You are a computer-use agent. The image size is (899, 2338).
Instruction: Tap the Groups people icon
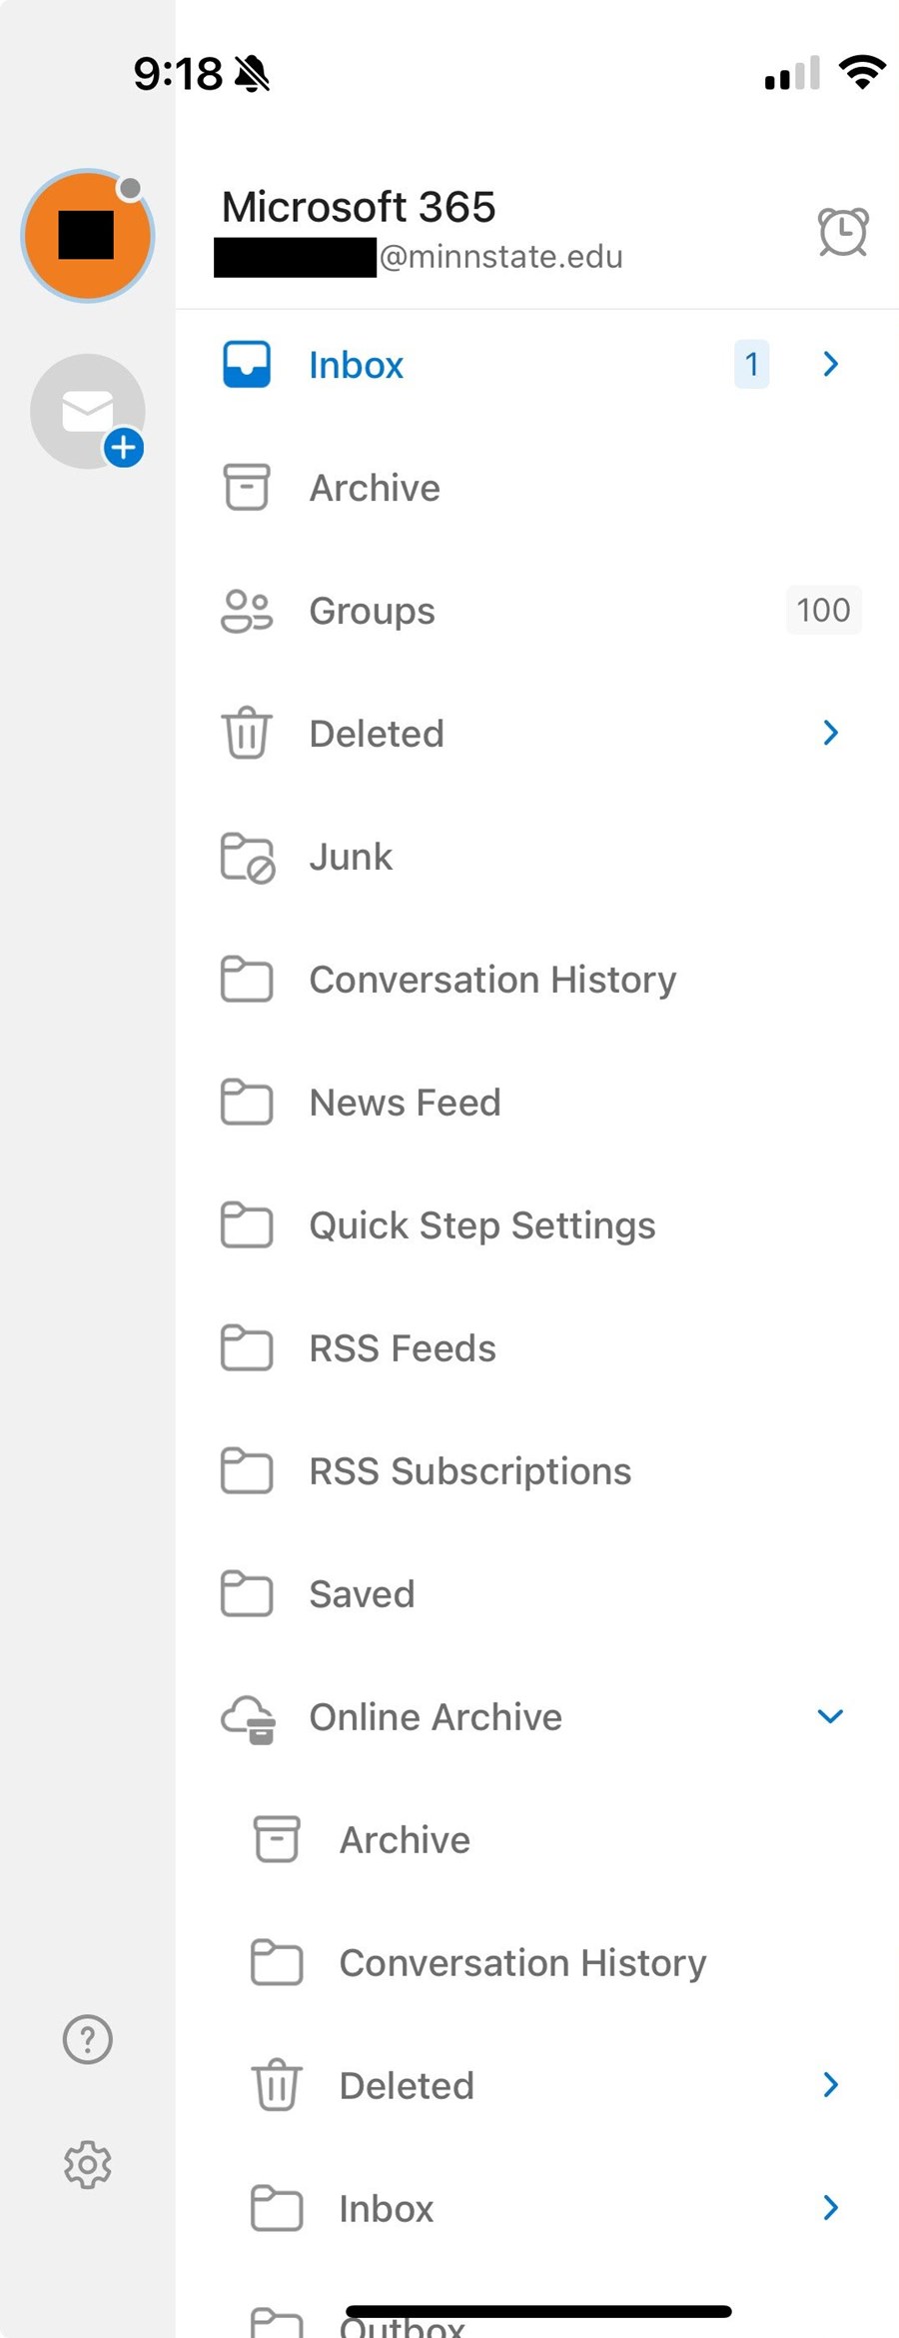246,611
